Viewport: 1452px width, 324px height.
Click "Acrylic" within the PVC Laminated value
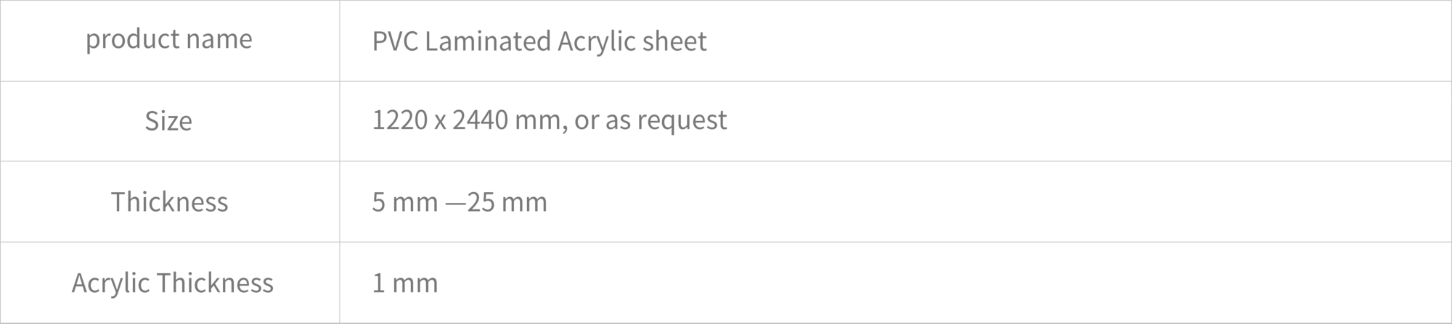(x=587, y=42)
